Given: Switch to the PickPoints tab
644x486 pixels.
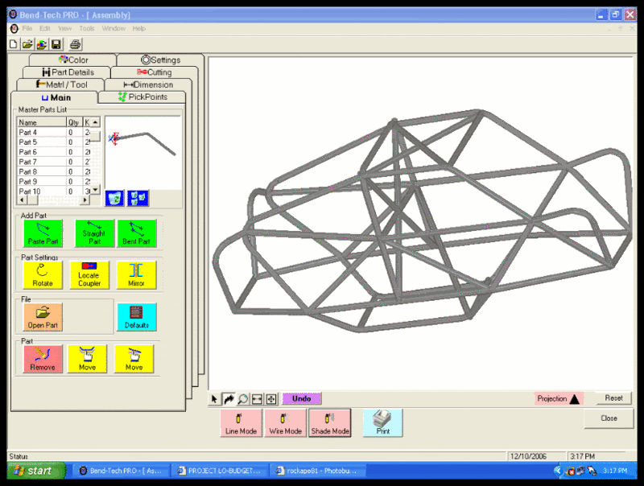Looking at the screenshot, I should tap(142, 97).
